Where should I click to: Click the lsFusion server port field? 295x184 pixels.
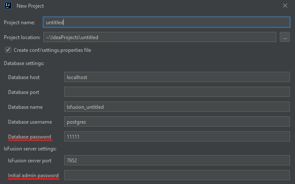coord(177,161)
